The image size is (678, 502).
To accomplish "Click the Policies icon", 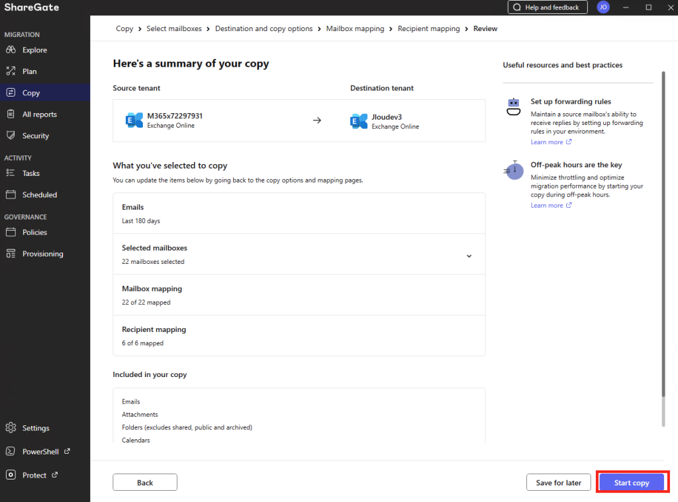I will [11, 232].
